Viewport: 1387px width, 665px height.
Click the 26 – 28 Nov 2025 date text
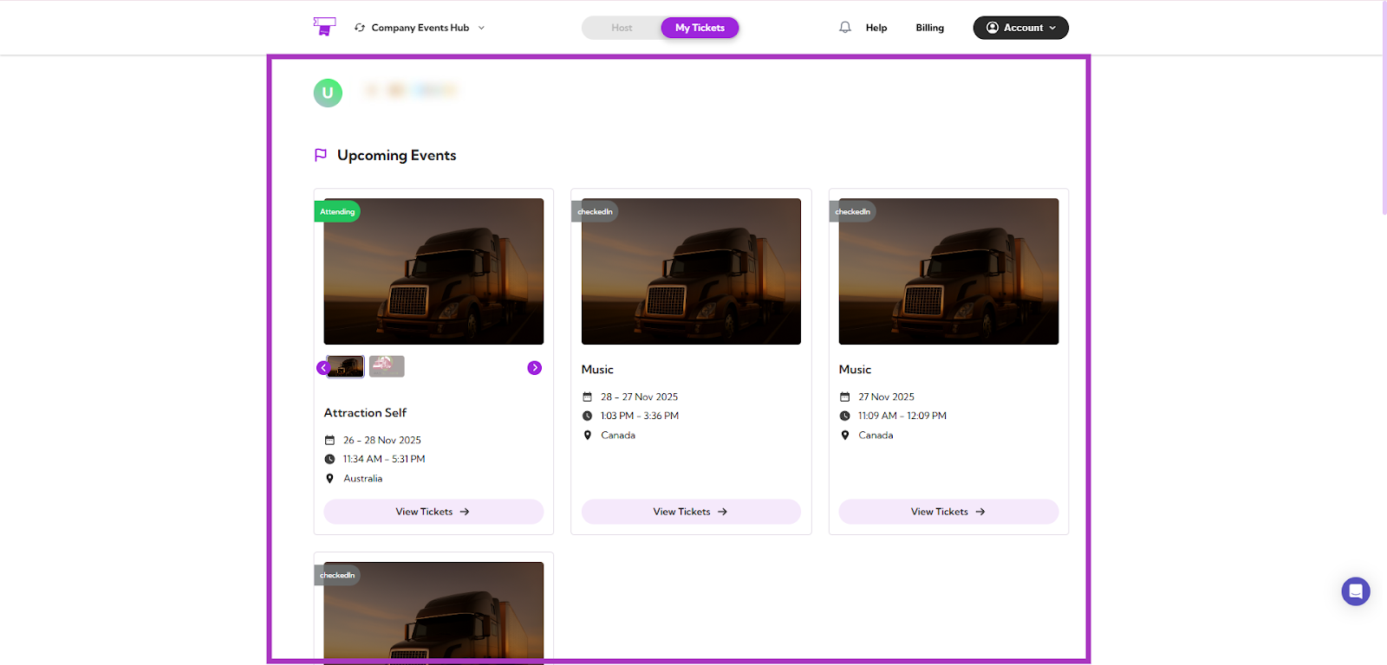tap(382, 441)
